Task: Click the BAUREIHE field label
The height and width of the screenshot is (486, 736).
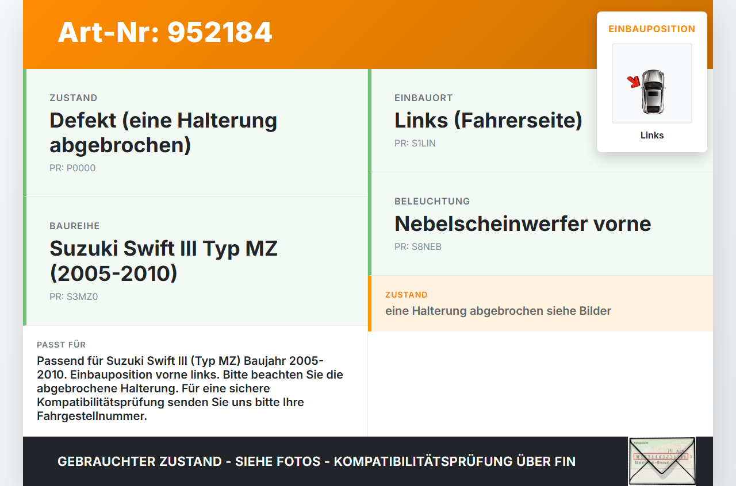Action: pos(75,226)
